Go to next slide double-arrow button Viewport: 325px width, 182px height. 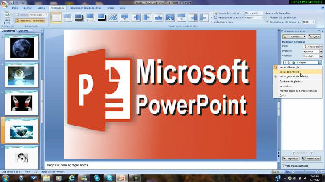pyautogui.click(x=279, y=157)
